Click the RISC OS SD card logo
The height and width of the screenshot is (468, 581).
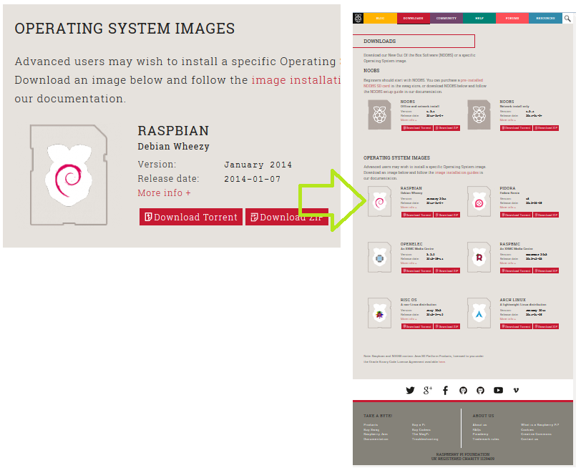coord(379,314)
